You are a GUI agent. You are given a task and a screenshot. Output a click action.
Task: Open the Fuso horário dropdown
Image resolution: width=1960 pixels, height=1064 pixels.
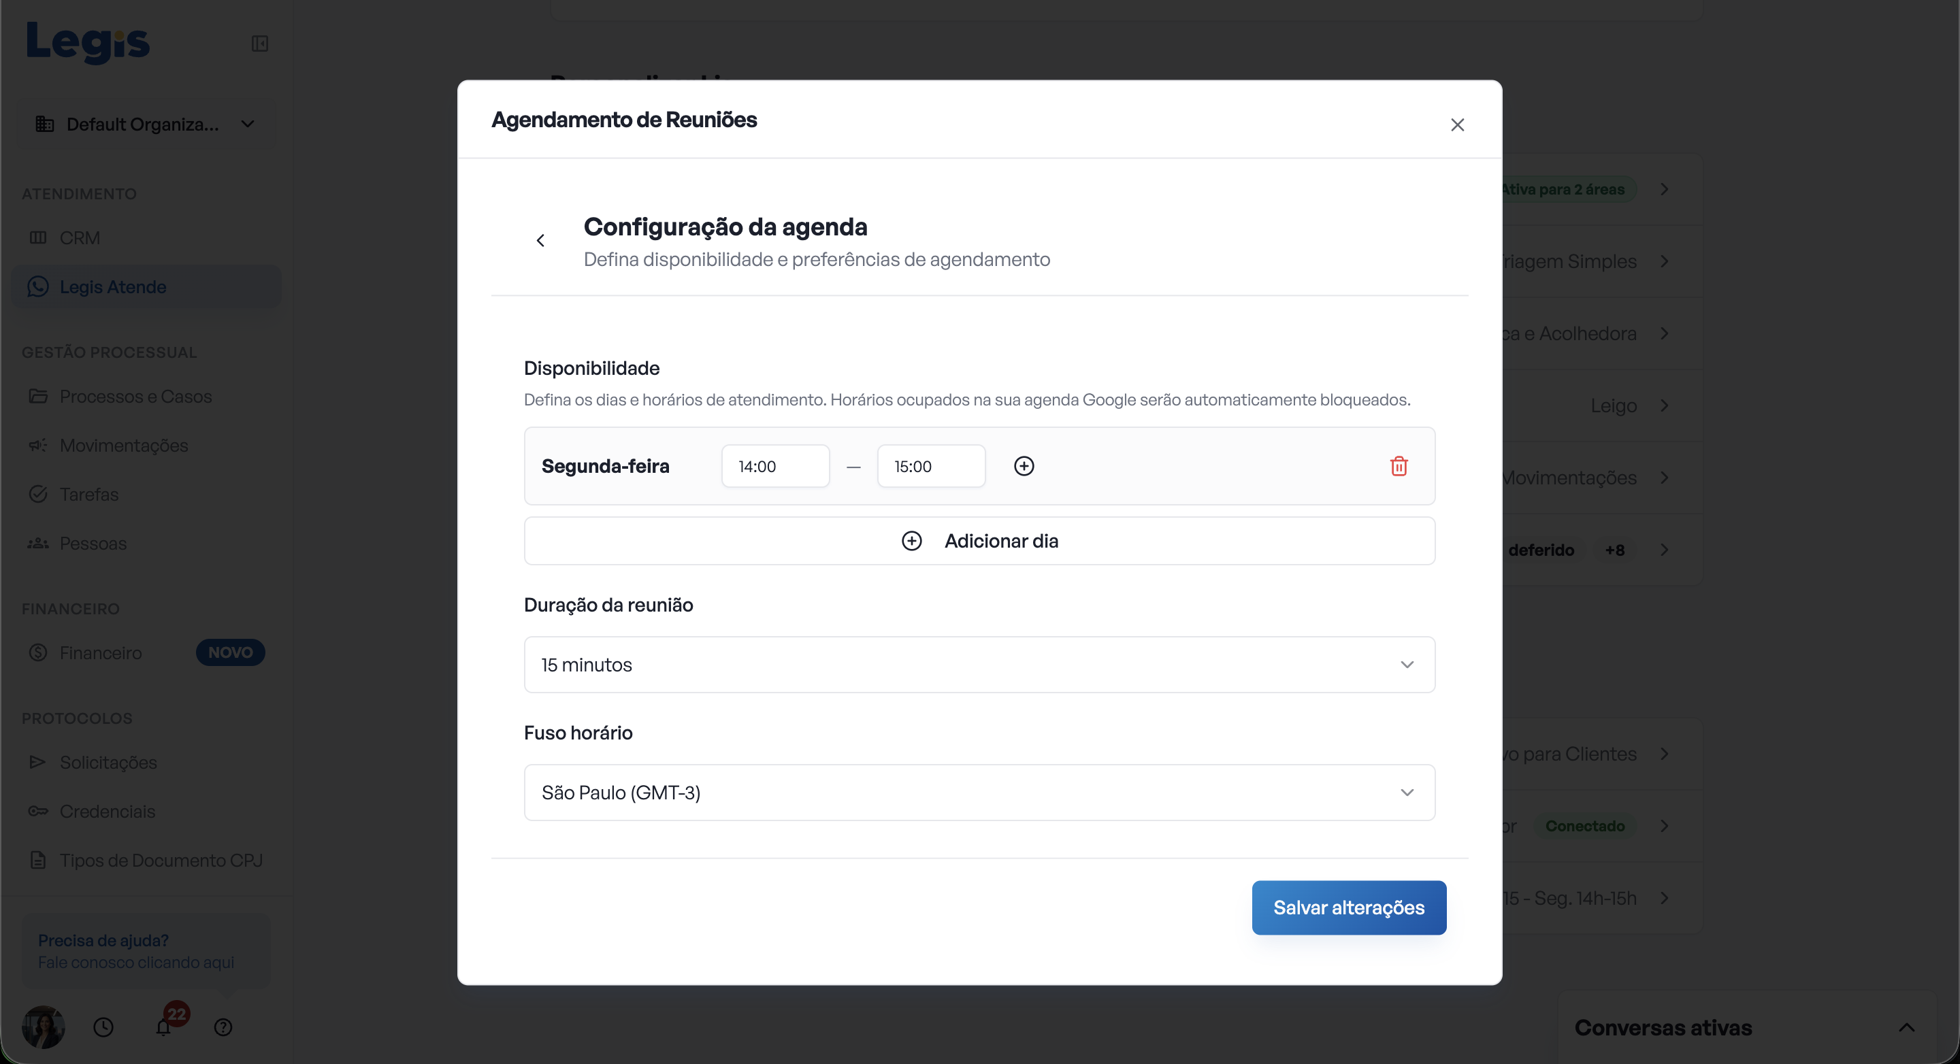click(979, 793)
